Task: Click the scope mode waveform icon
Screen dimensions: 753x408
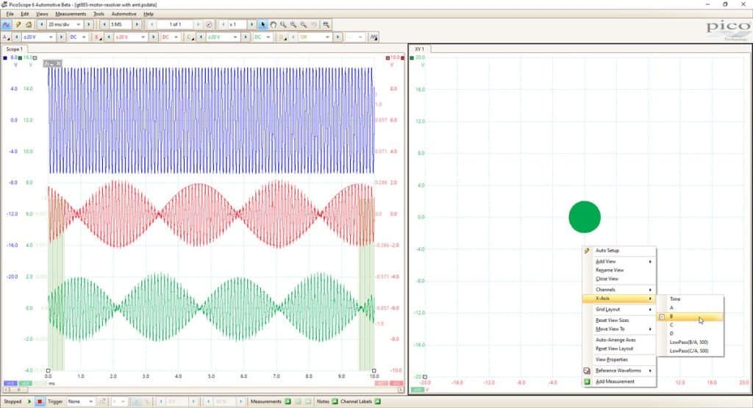Action: [x=6, y=24]
